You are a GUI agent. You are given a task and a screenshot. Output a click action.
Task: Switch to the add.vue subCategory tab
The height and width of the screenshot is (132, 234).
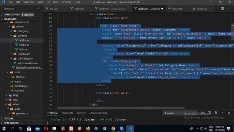(x=113, y=9)
